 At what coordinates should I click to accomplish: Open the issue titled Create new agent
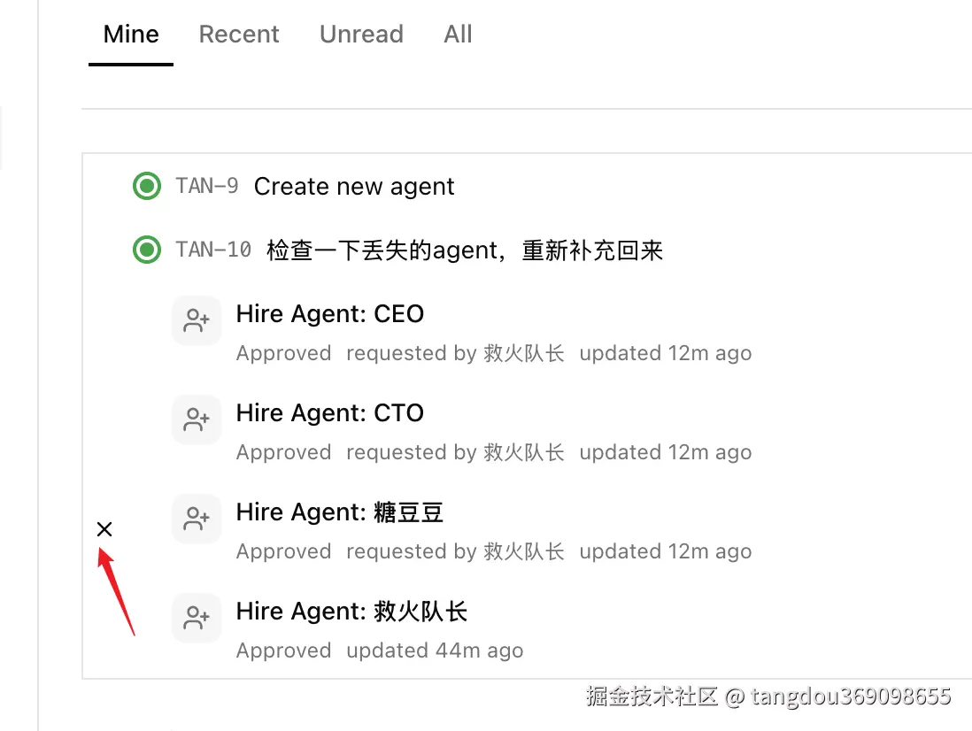[x=354, y=187]
